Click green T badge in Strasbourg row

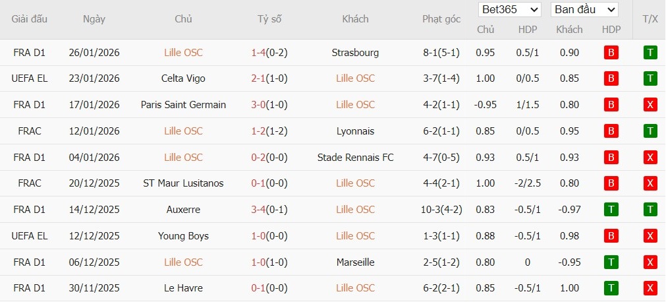[650, 53]
